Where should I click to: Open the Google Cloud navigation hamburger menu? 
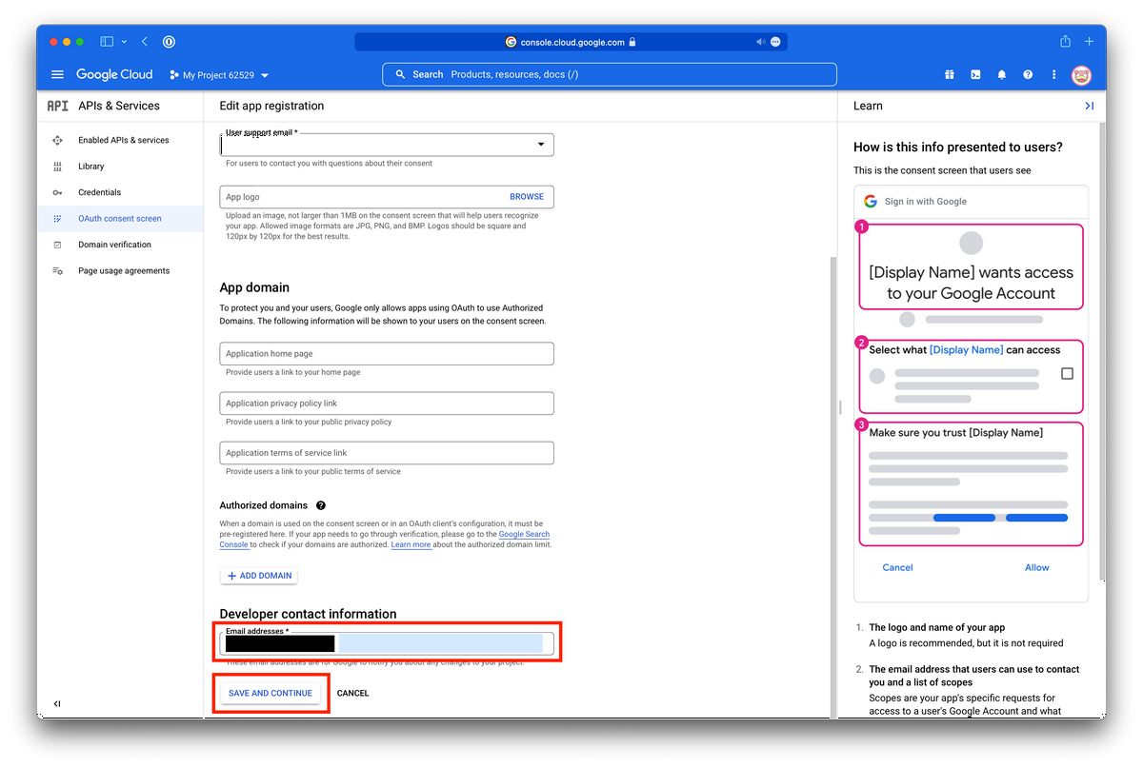[x=57, y=74]
